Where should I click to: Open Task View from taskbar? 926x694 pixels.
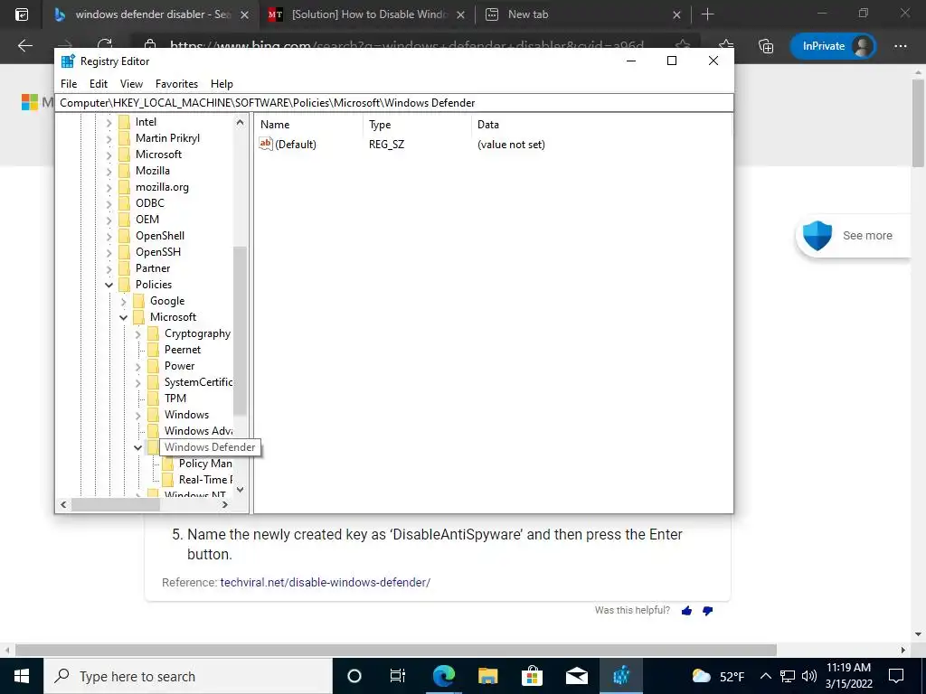(x=398, y=676)
